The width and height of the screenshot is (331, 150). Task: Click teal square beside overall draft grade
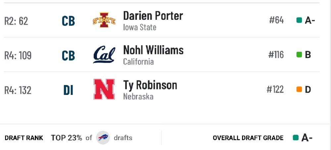coord(296,137)
